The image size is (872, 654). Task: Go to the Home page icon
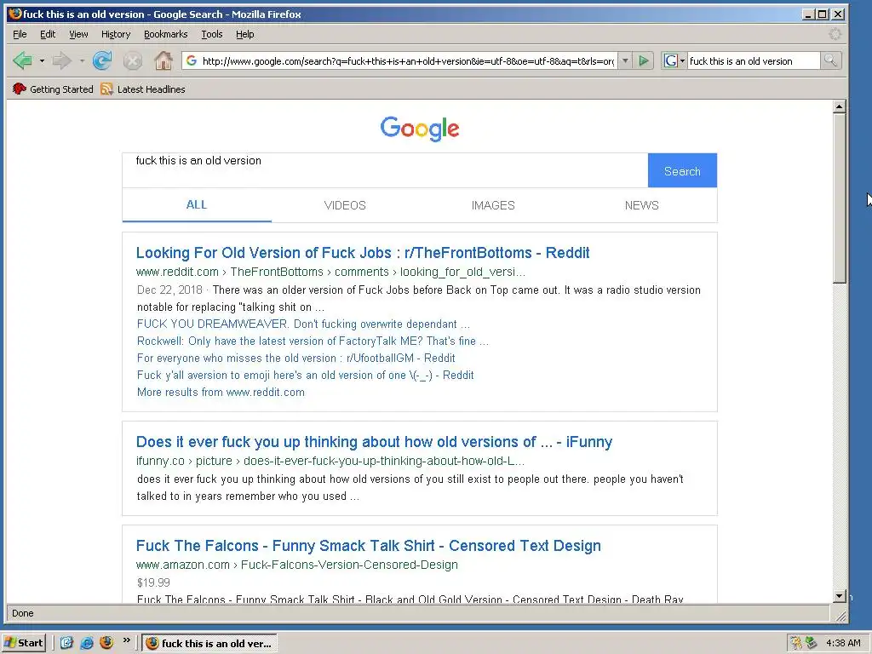click(x=163, y=60)
